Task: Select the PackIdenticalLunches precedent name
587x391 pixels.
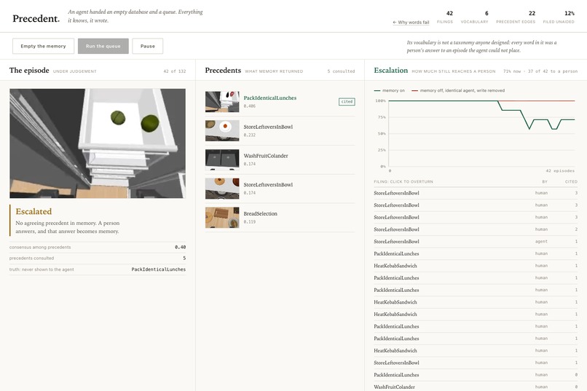Action: [x=270, y=98]
